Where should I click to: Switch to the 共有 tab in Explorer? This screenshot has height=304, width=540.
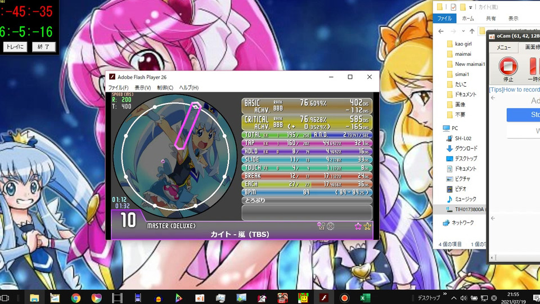click(490, 18)
